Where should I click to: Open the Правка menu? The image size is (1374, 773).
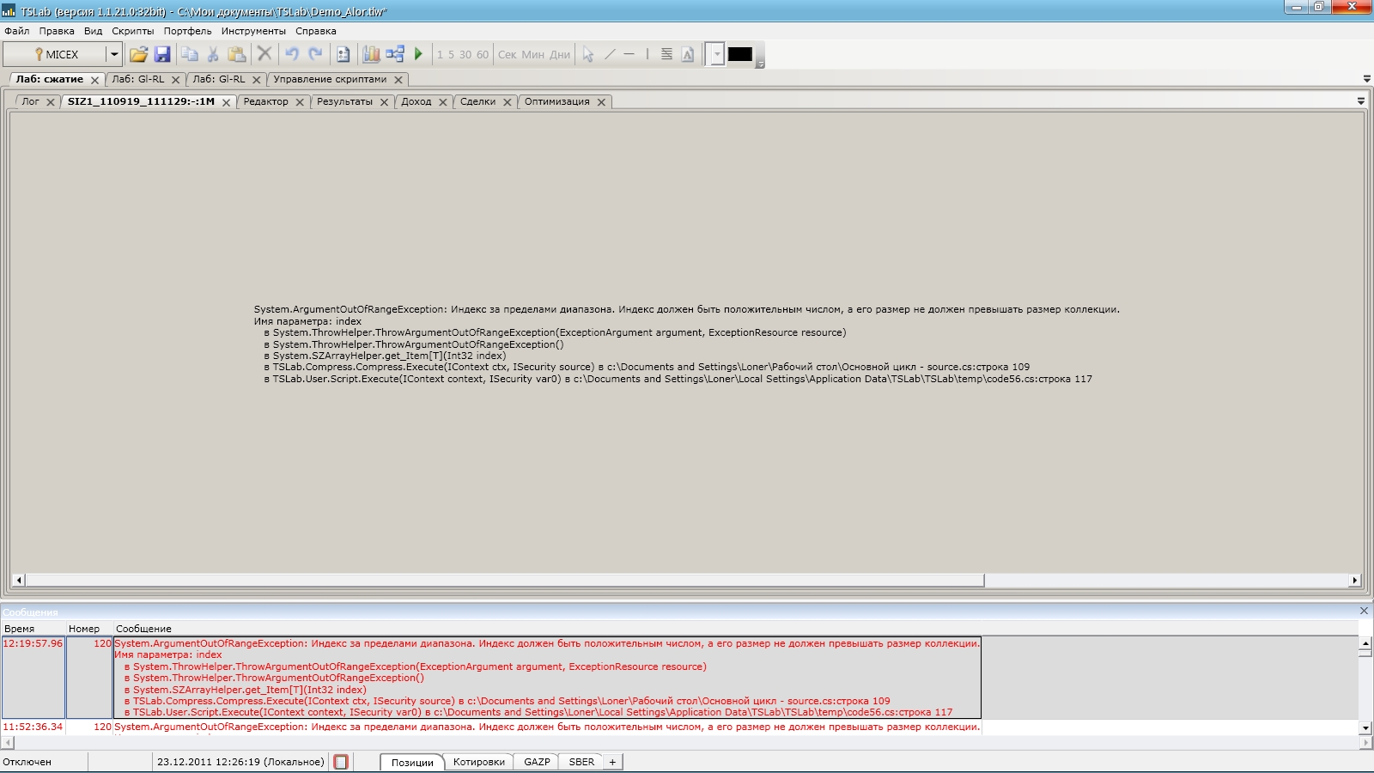click(57, 31)
